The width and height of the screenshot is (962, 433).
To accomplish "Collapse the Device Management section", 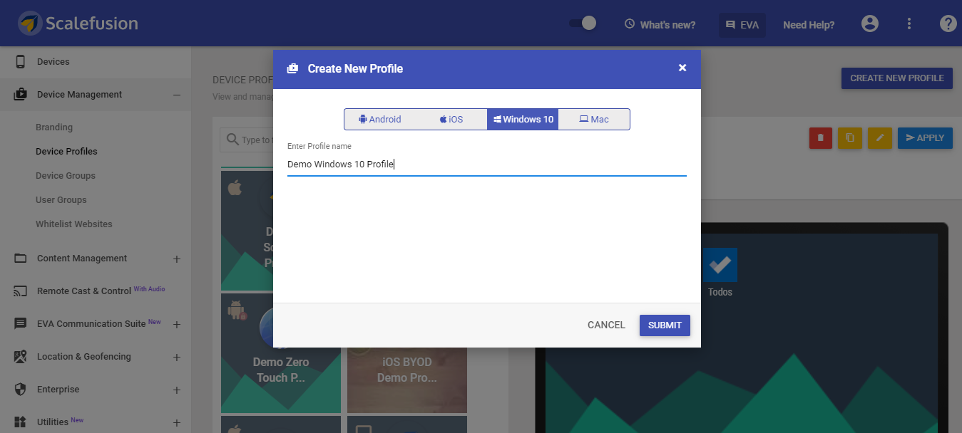I will click(x=177, y=95).
